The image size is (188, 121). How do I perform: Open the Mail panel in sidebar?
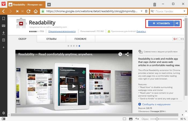[x=3, y=26]
